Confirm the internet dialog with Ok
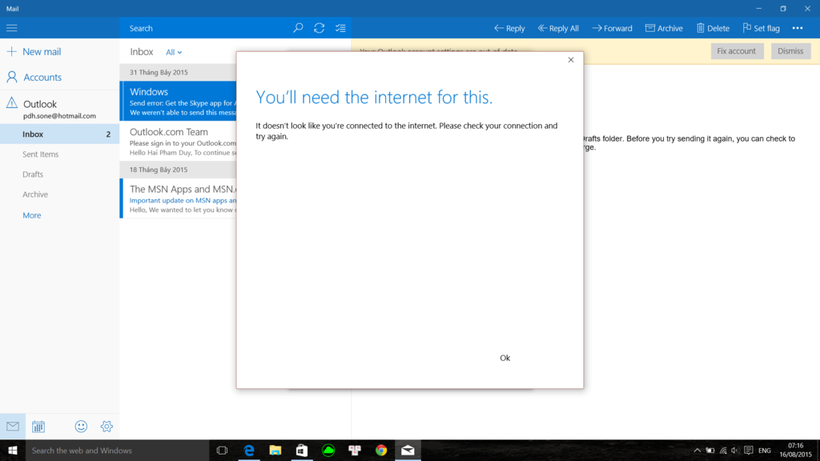The height and width of the screenshot is (461, 820). click(x=504, y=358)
